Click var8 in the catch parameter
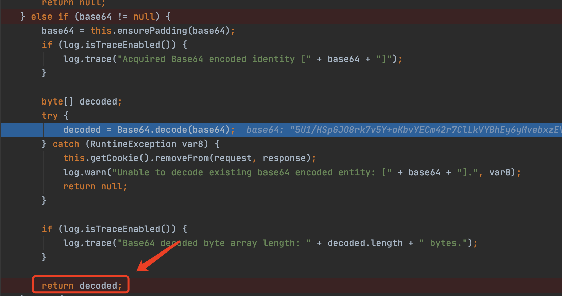The image size is (562, 296). tap(193, 144)
